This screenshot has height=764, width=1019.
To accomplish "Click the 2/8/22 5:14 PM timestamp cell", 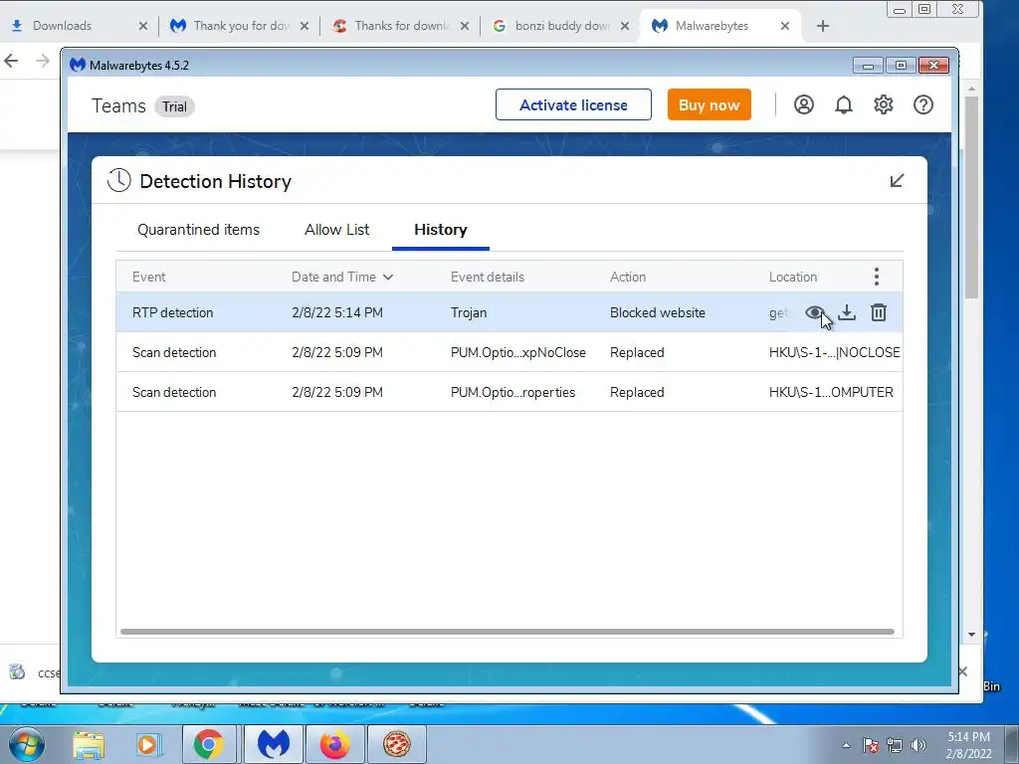I will (x=337, y=312).
